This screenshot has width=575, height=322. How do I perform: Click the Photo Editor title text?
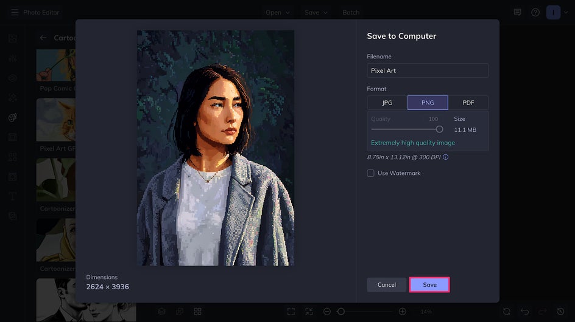coord(41,12)
